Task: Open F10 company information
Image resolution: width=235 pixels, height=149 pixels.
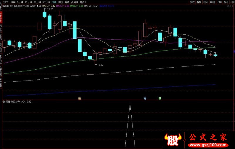Action: [x=219, y=2]
